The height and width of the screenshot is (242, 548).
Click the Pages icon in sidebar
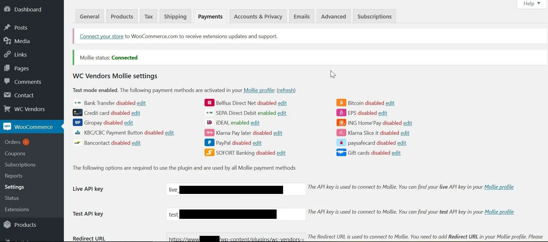click(x=7, y=68)
